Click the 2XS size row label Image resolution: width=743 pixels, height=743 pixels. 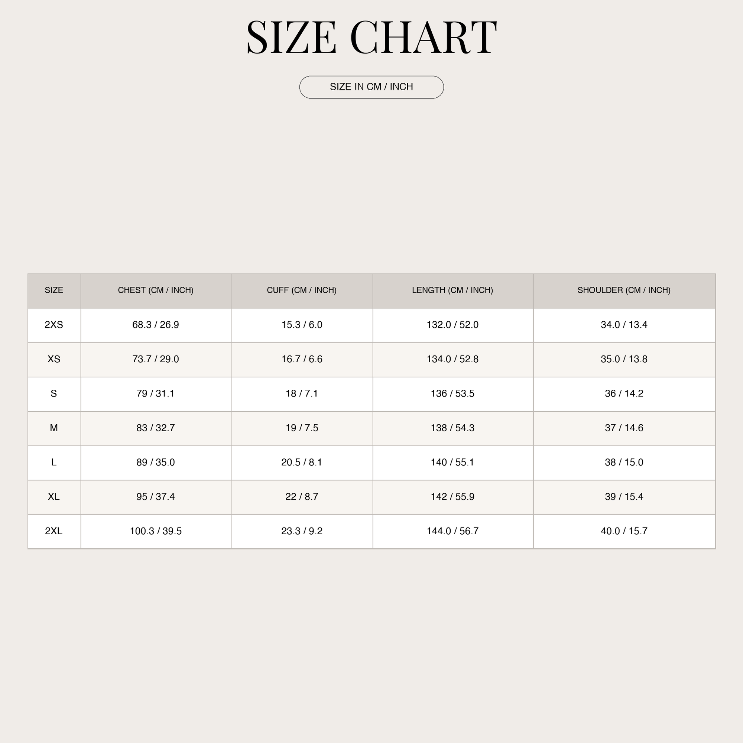pyautogui.click(x=54, y=325)
